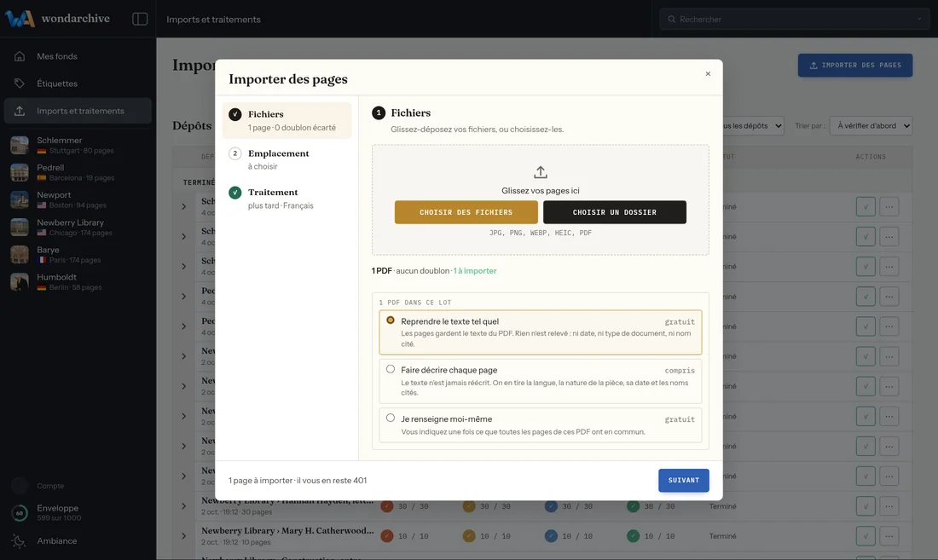938x560 pixels.
Task: Open the À vérifier d'abord sort dropdown
Action: pos(871,125)
